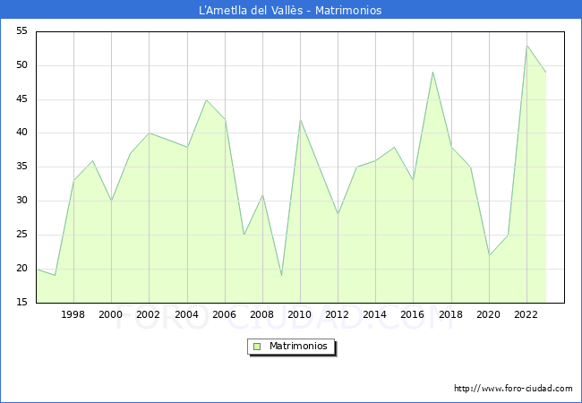Click the 35 y-axis value
The width and height of the screenshot is (582, 403).
click(22, 167)
